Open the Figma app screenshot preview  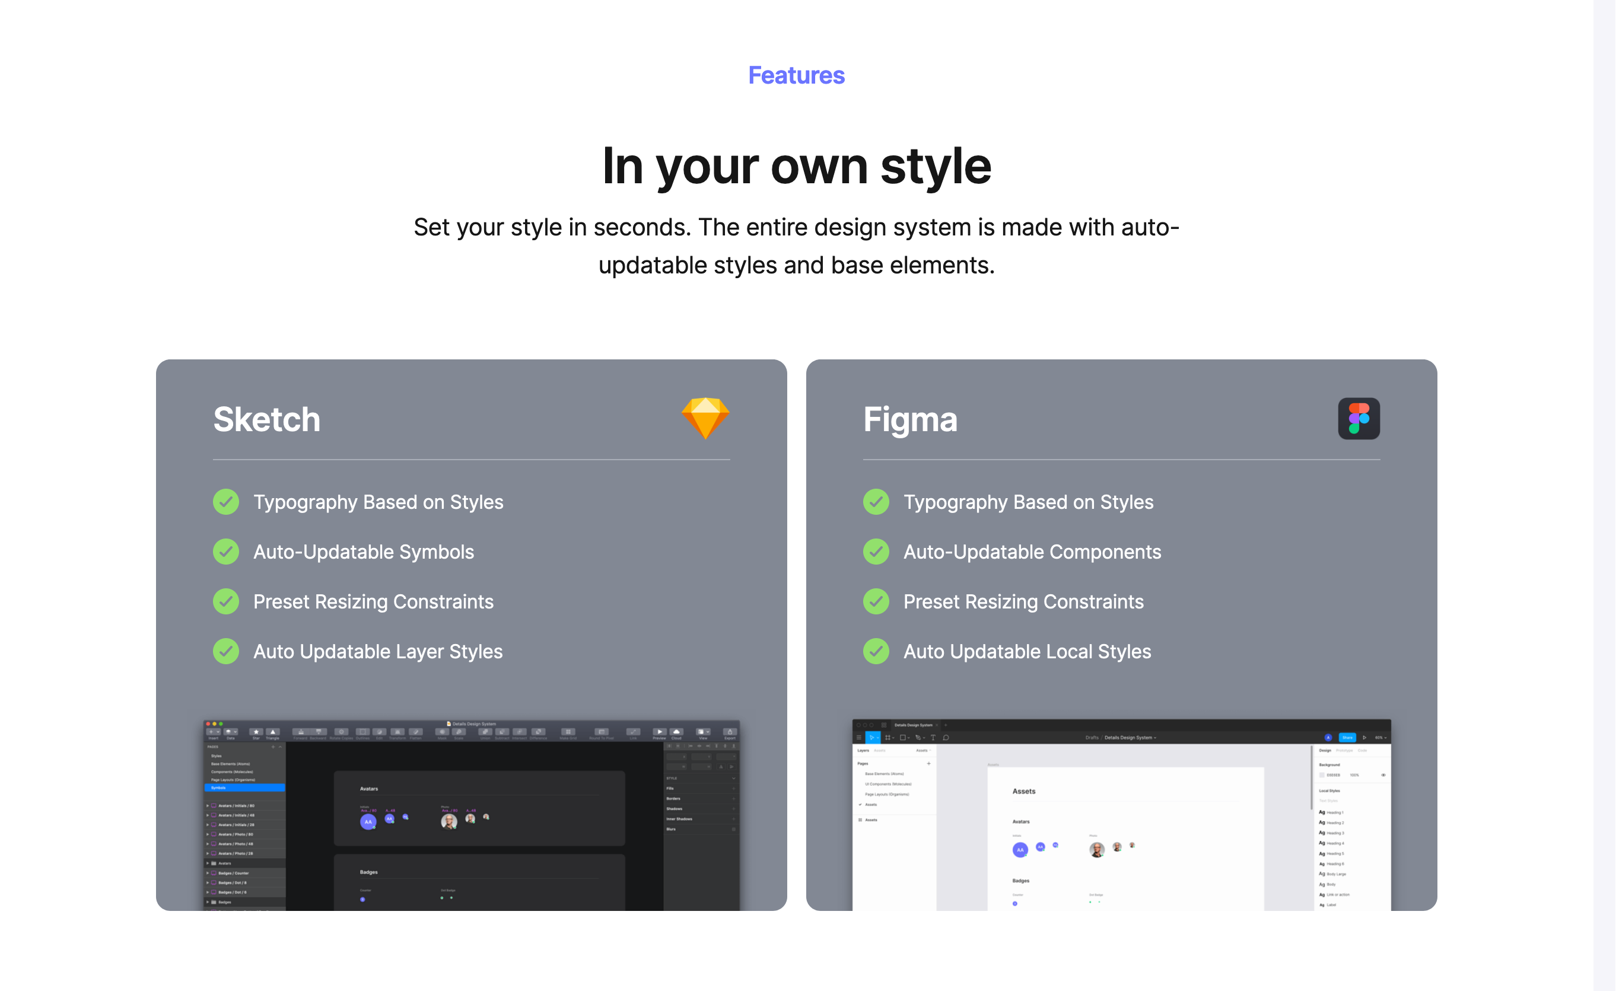[1121, 815]
